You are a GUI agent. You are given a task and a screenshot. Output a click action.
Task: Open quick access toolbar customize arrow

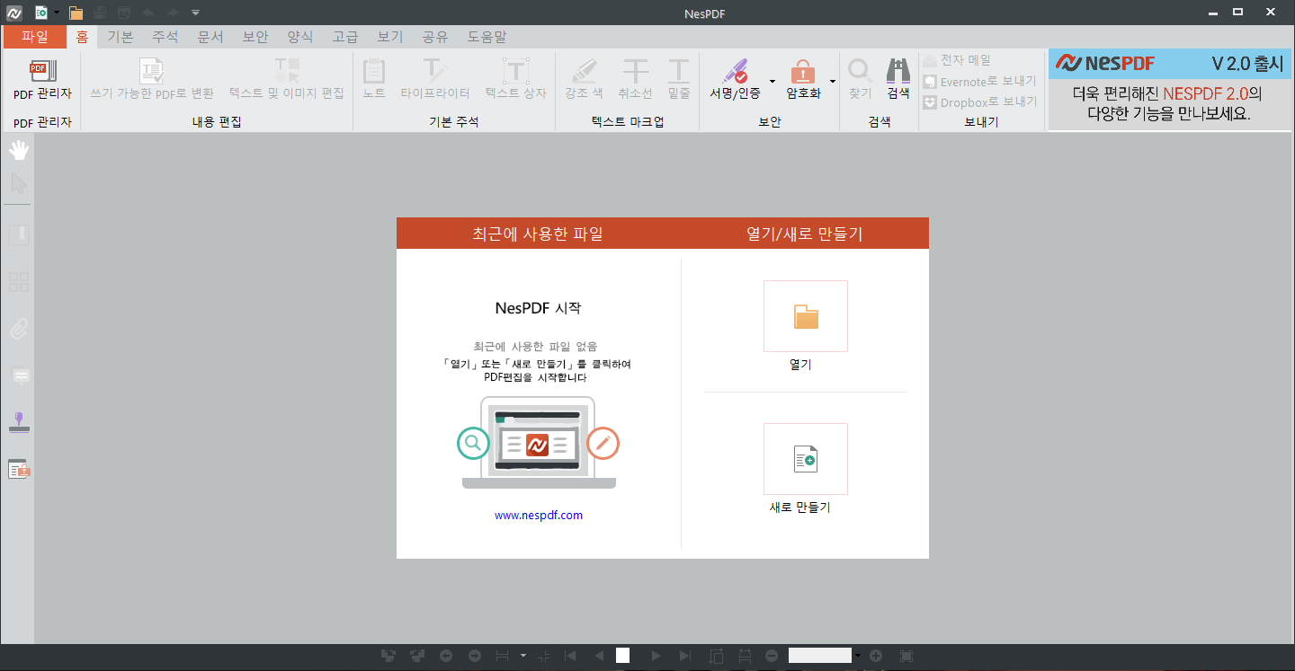tap(195, 13)
